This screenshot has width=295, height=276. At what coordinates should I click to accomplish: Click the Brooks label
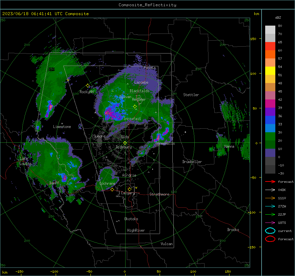pyautogui.click(x=233, y=230)
